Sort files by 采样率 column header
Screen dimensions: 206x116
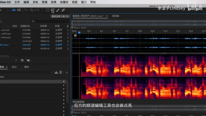(x=43, y=26)
